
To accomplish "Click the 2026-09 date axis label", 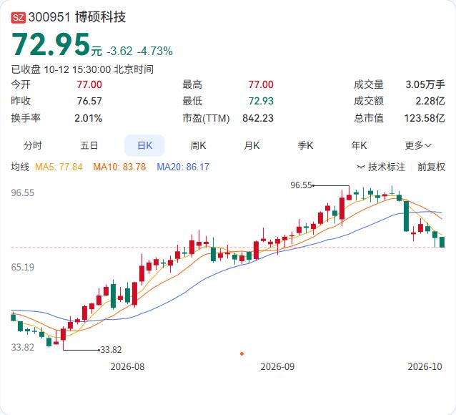I will (277, 366).
